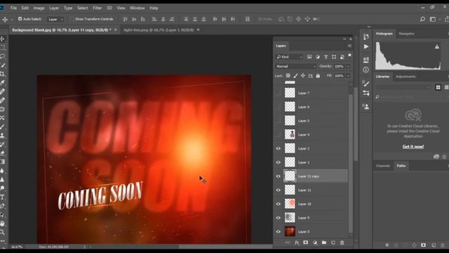Filter layers by shape layers
The height and width of the screenshot is (253, 449).
tap(334, 57)
